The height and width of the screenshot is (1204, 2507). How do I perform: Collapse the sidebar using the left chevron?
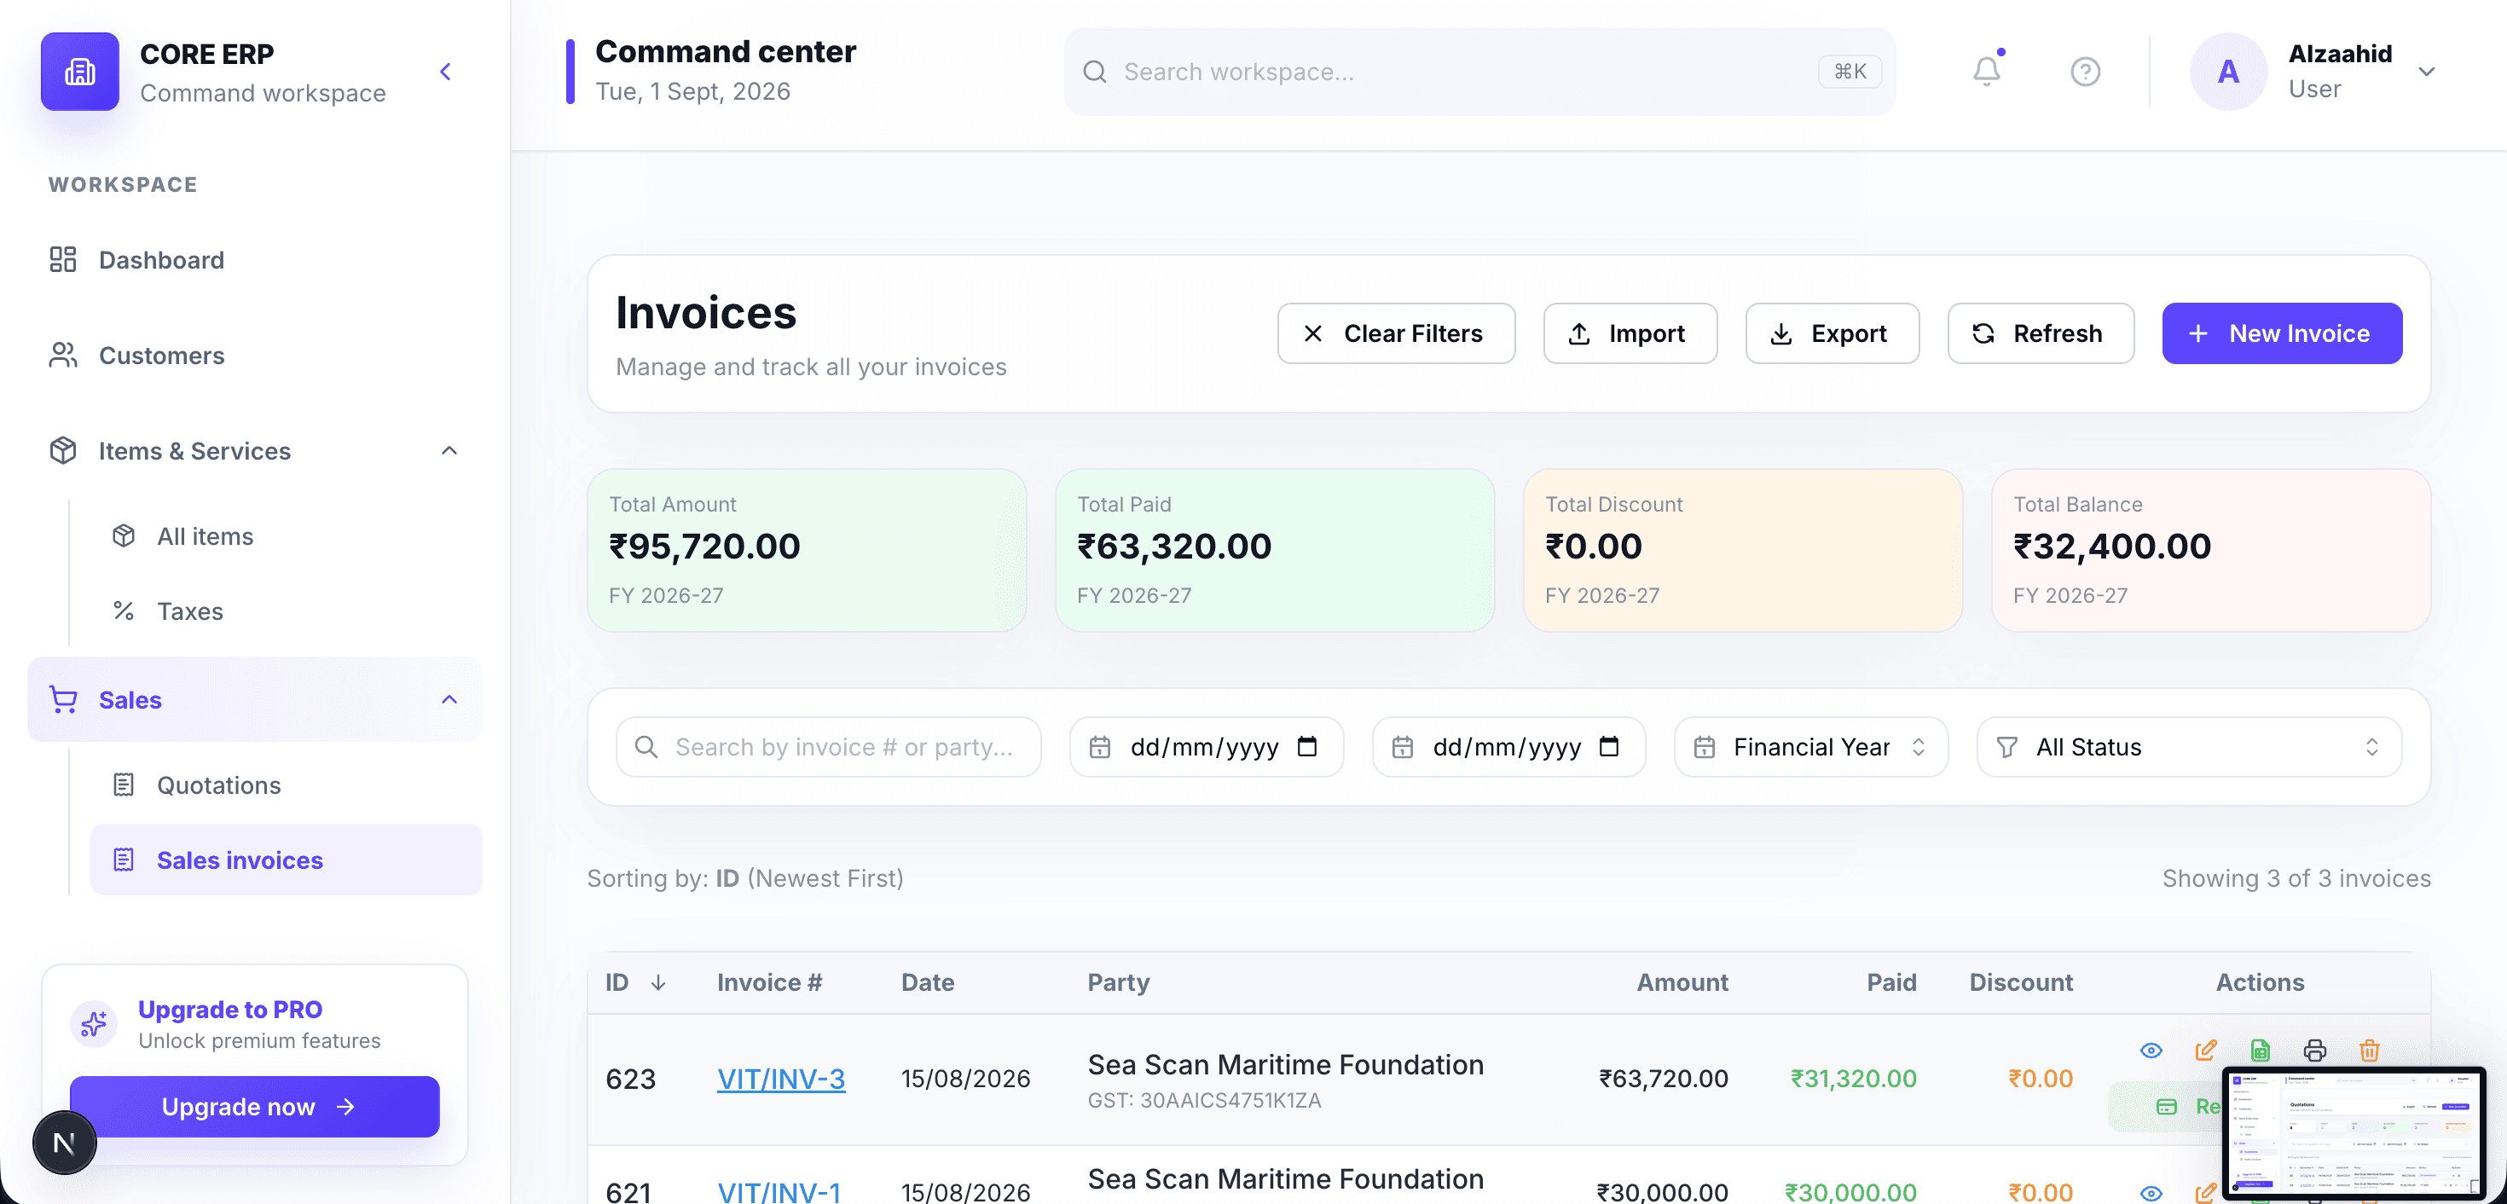pyautogui.click(x=446, y=71)
